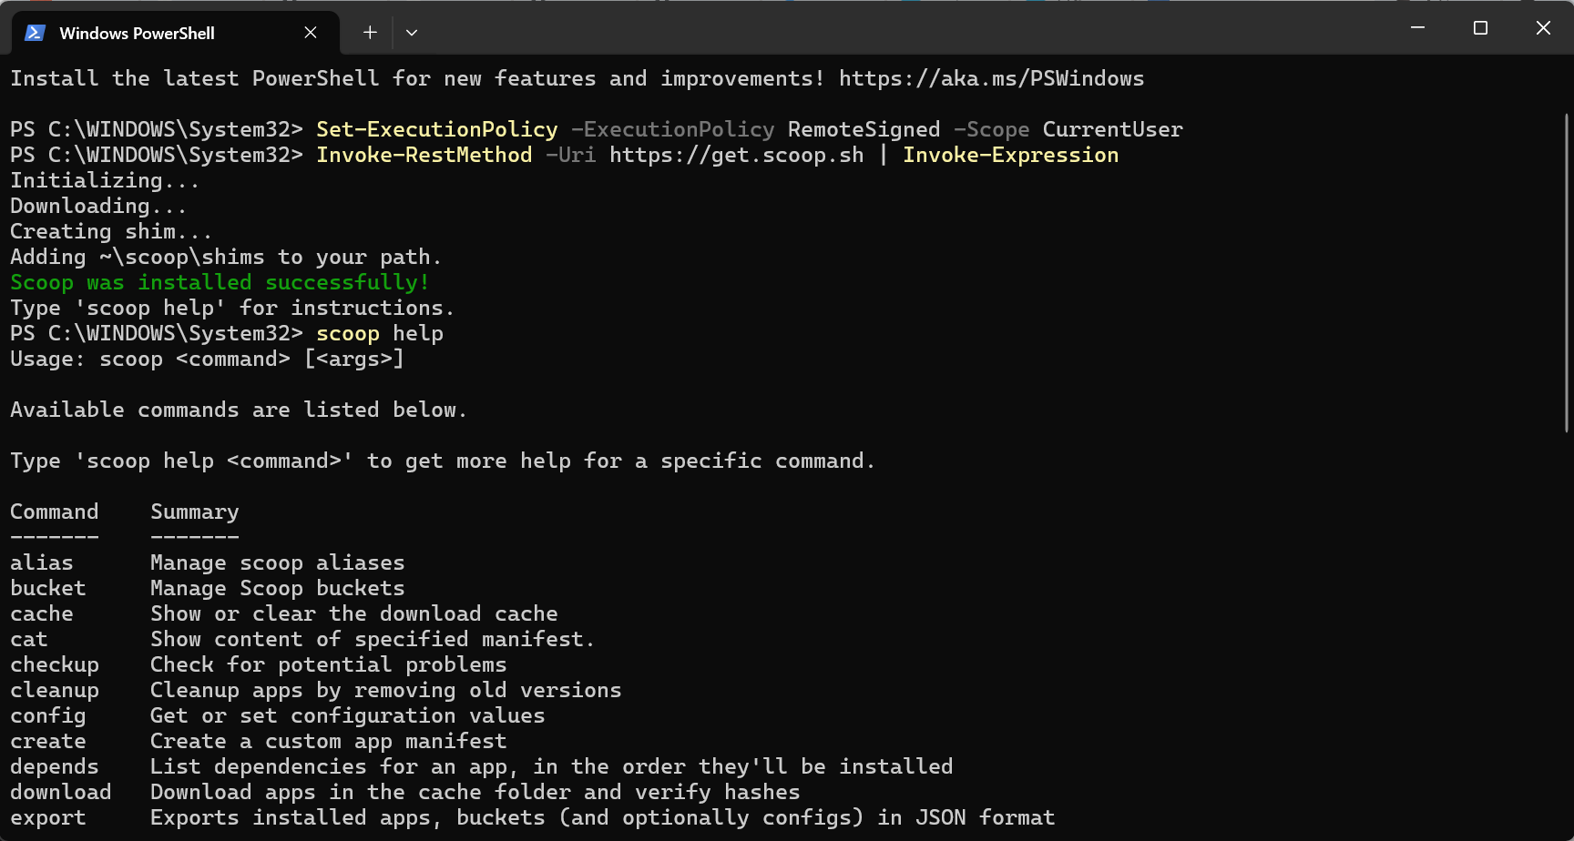Click 'RemoteSigned' parameter value
Viewport: 1574px width, 841px height.
864,129
